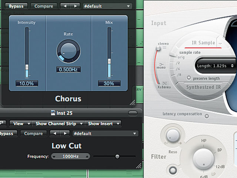Click the Rate 0.500Hz value field

(68, 70)
